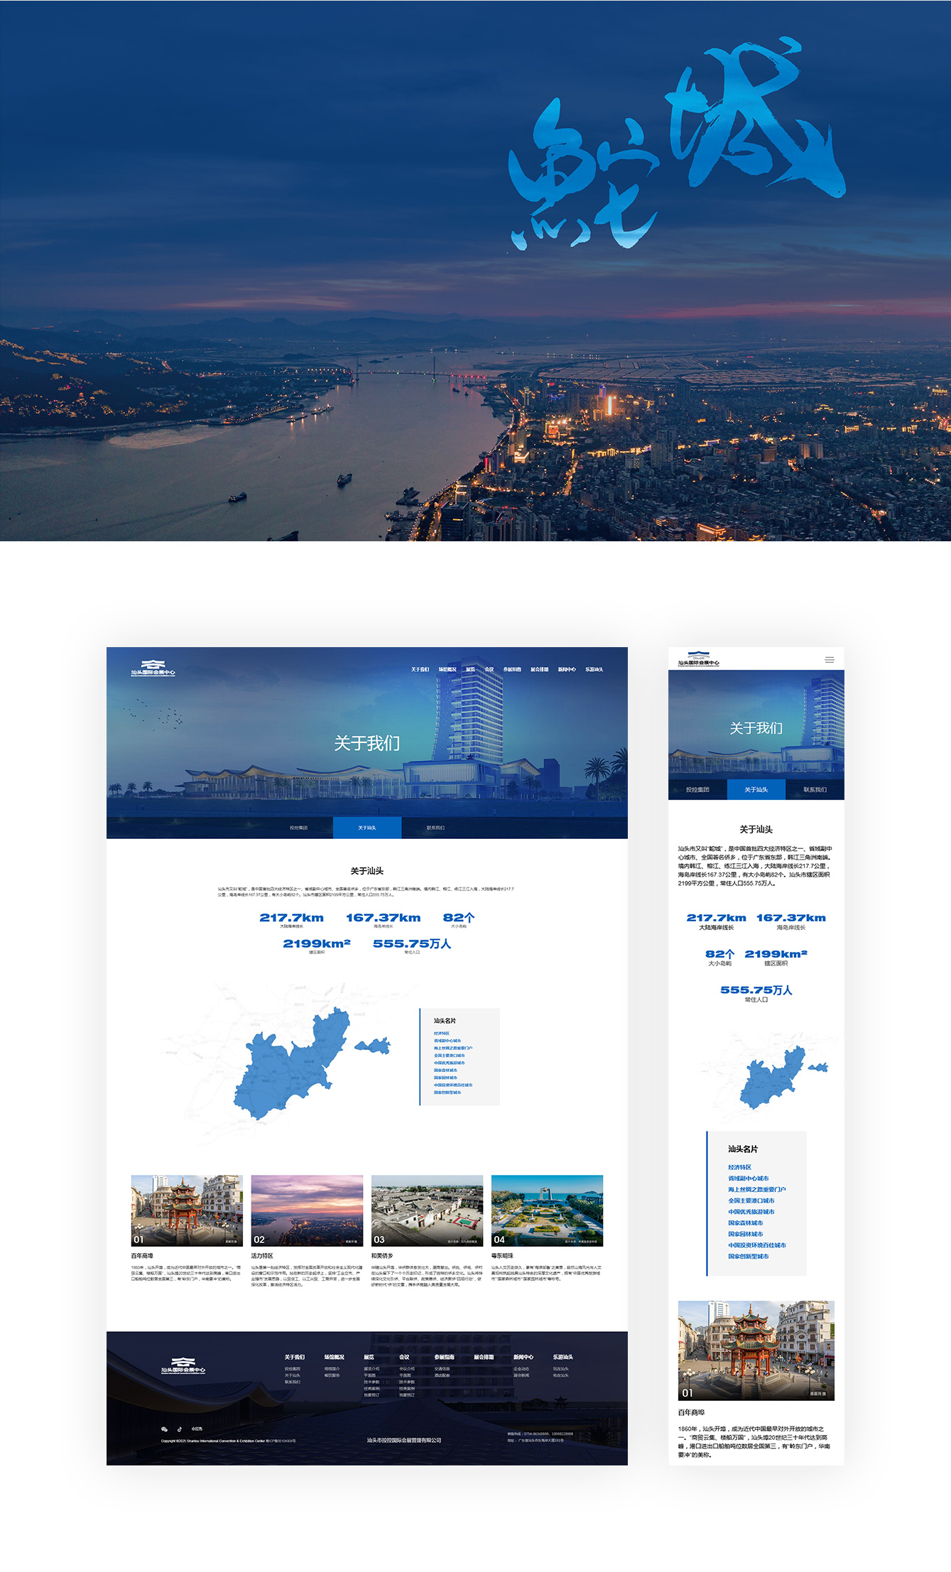Select the 关于汕头 tab on desktop page
Image resolution: width=951 pixels, height=1572 pixels.
[367, 828]
